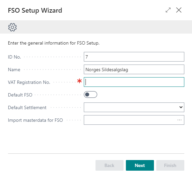Click the VAT Registration No. label
This screenshot has width=192, height=178.
point(29,83)
